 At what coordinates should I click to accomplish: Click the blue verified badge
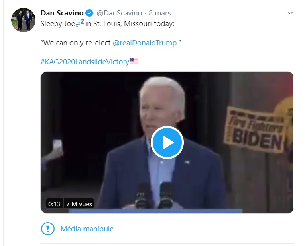click(x=90, y=13)
